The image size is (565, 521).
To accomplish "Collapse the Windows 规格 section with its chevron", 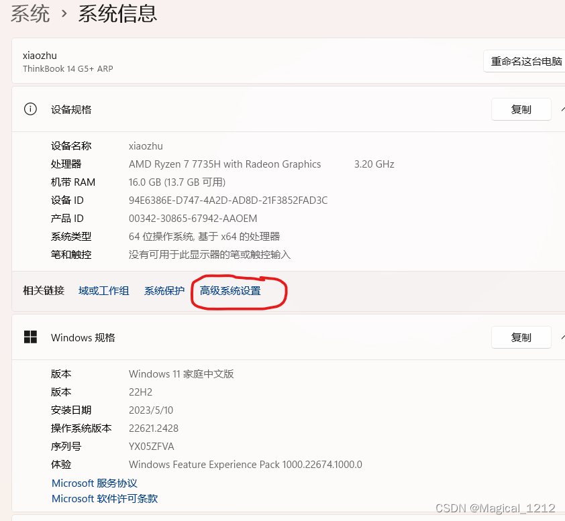I will 562,337.
